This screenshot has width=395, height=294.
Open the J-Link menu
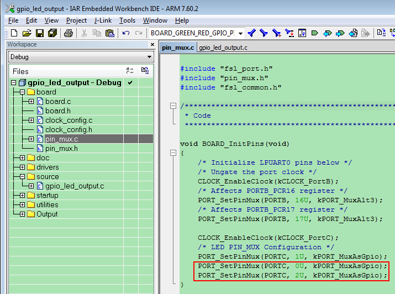point(103,20)
